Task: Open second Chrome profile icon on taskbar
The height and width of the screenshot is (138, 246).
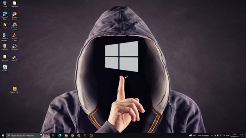Action: pyautogui.click(x=78, y=135)
